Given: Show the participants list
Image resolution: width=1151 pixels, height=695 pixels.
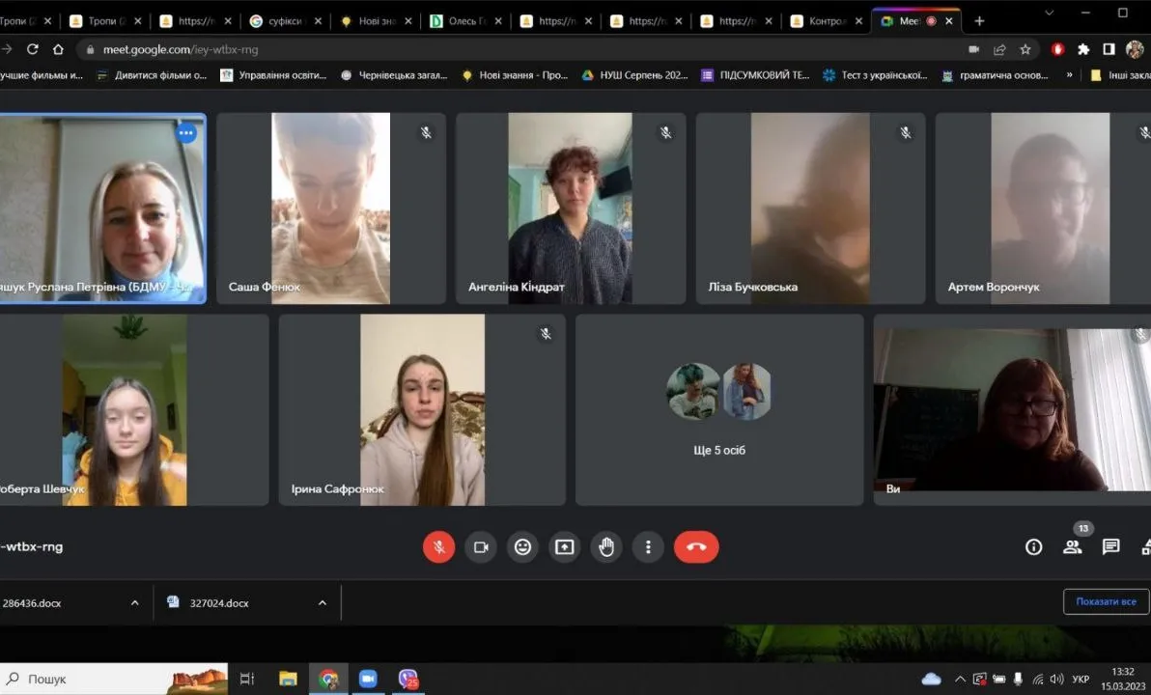Looking at the screenshot, I should (1072, 547).
